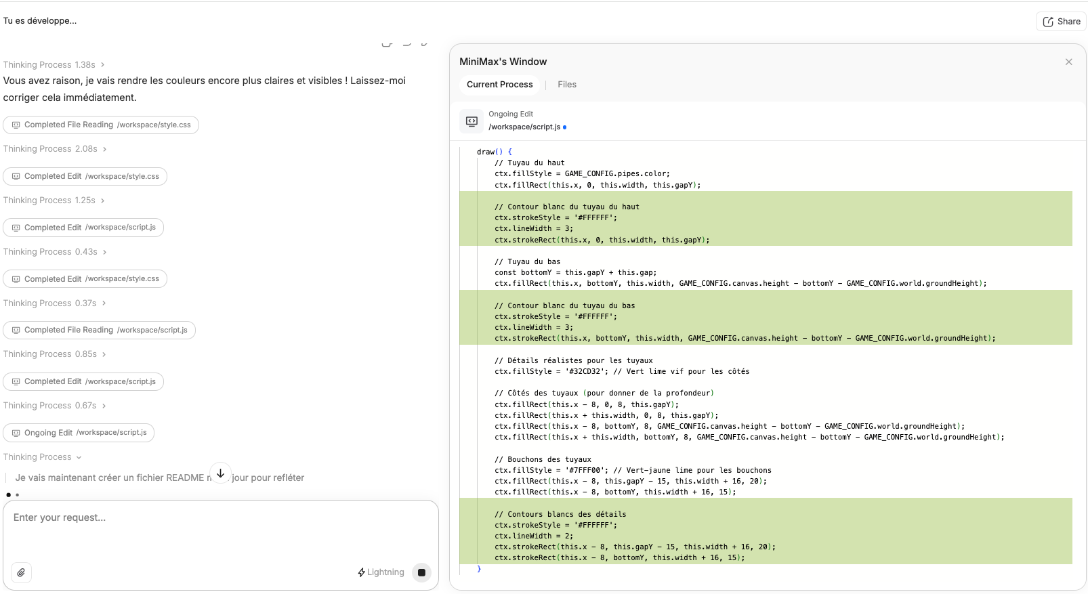Click the scroll-to-bottom arrow icon
This screenshot has width=1088, height=594.
point(220,473)
